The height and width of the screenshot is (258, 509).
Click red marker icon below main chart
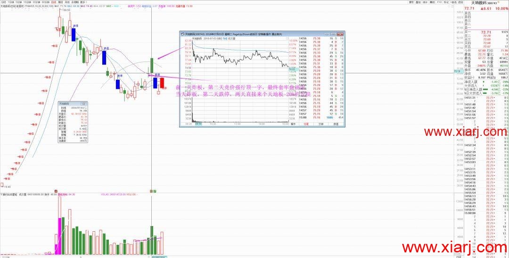56,191
